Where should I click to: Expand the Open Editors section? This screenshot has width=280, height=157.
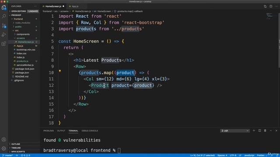[24, 11]
